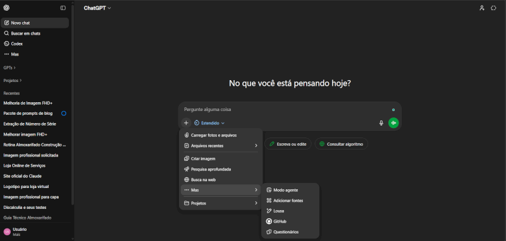Open Codex from the sidebar
Image resolution: width=506 pixels, height=241 pixels.
coord(35,44)
